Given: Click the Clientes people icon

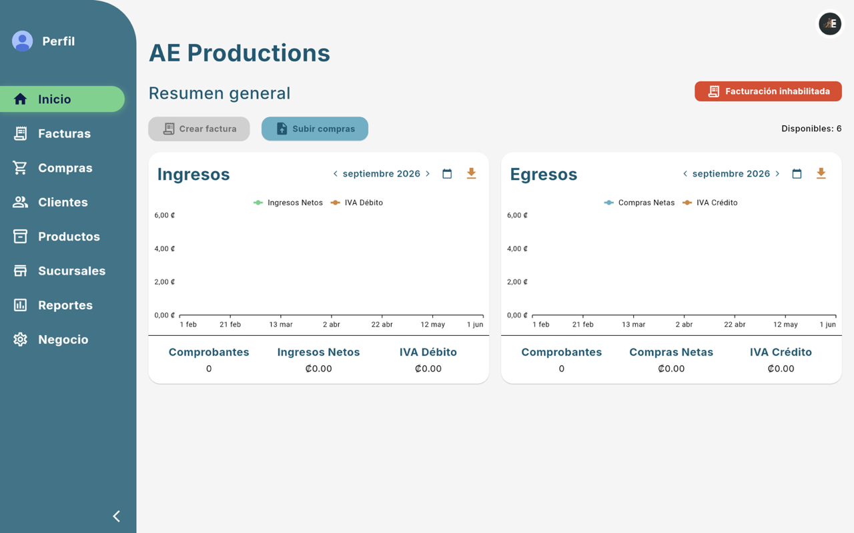Looking at the screenshot, I should (x=20, y=202).
